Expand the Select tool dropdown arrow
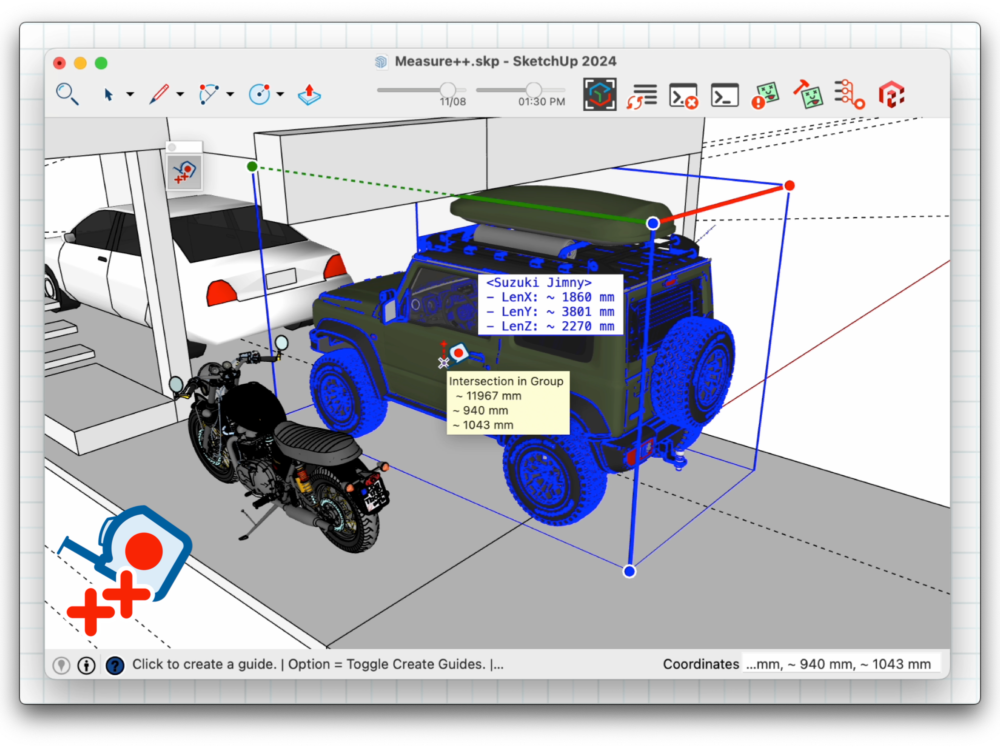Image resolution: width=1000 pixels, height=749 pixels. click(x=130, y=94)
